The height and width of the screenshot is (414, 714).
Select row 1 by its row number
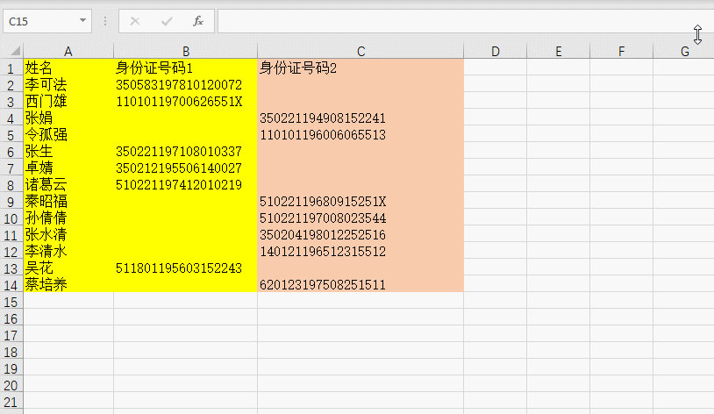tap(11, 68)
